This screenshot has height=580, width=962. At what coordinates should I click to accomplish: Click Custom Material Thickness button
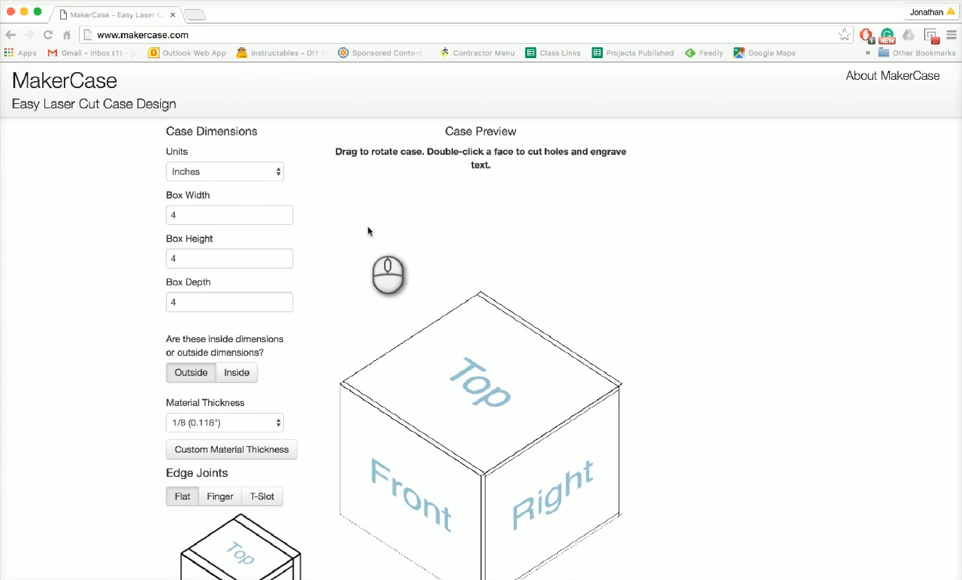(x=231, y=450)
